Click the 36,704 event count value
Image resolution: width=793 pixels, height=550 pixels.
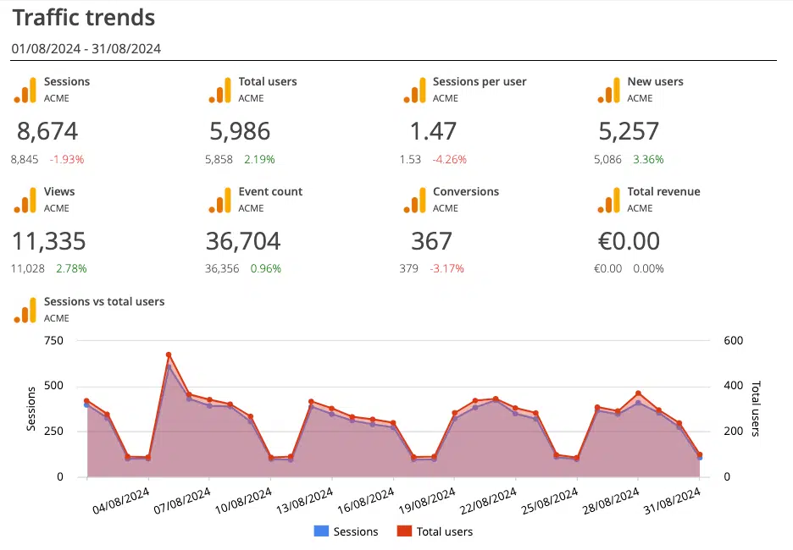point(243,241)
